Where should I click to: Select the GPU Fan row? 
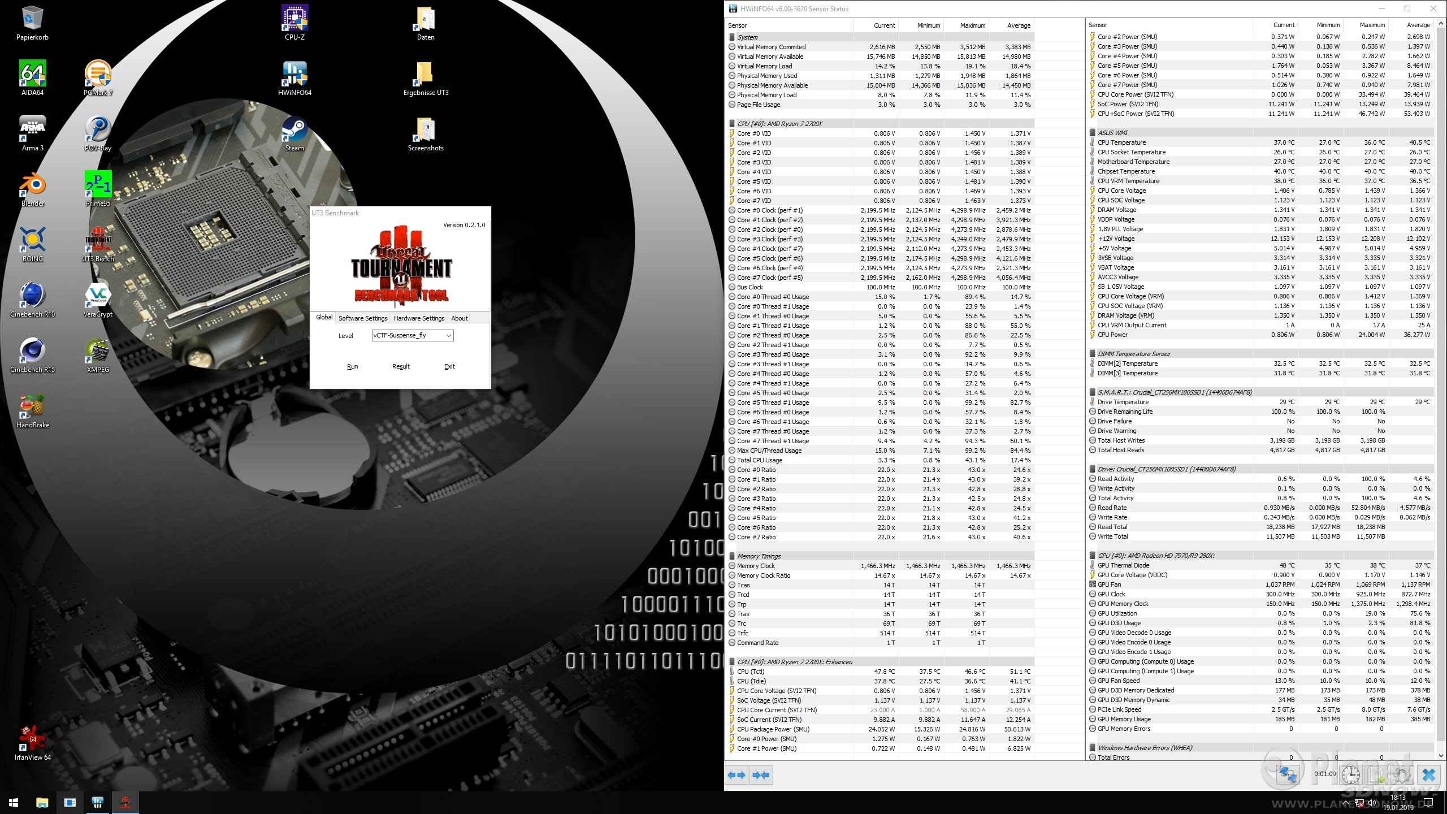[x=1260, y=584]
